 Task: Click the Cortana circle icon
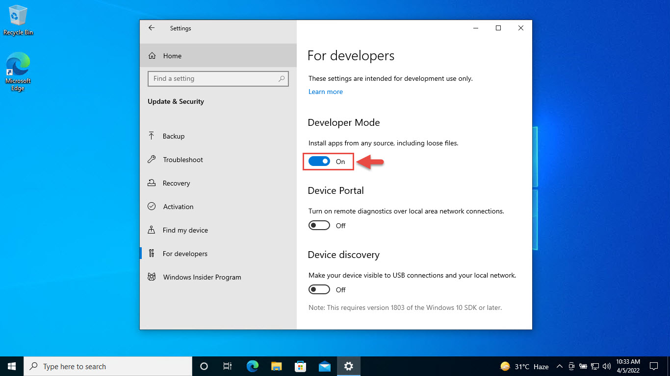point(204,366)
